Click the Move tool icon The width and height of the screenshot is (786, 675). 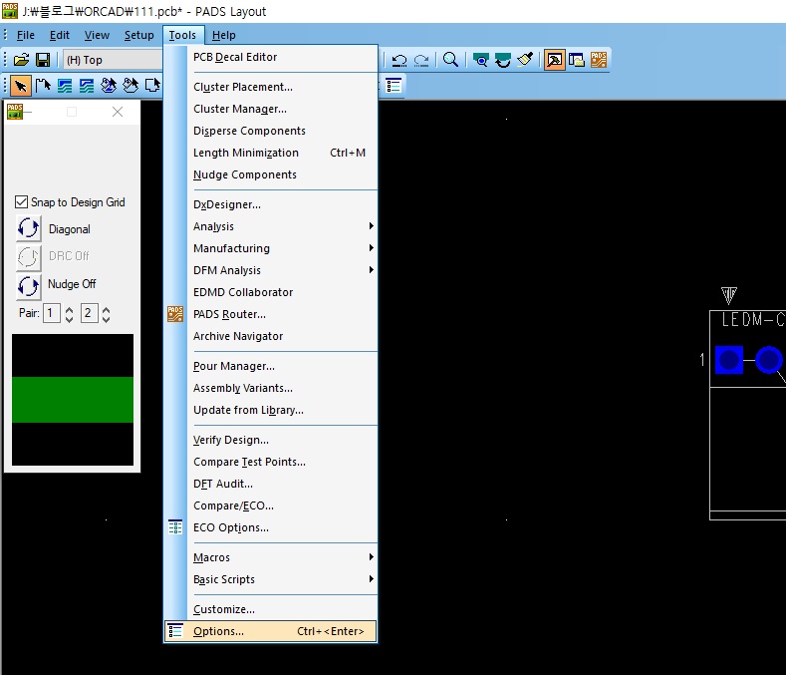[43, 86]
